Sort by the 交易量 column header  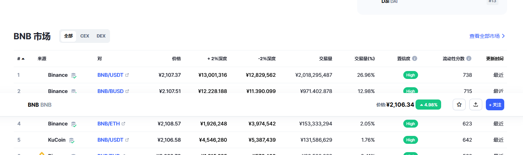(x=325, y=58)
